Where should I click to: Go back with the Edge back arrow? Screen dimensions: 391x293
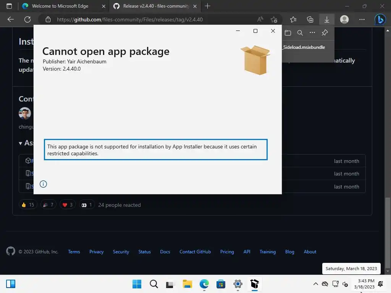coord(10,19)
